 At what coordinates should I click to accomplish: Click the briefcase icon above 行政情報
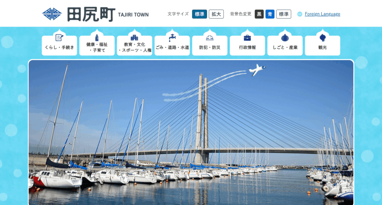pos(247,38)
